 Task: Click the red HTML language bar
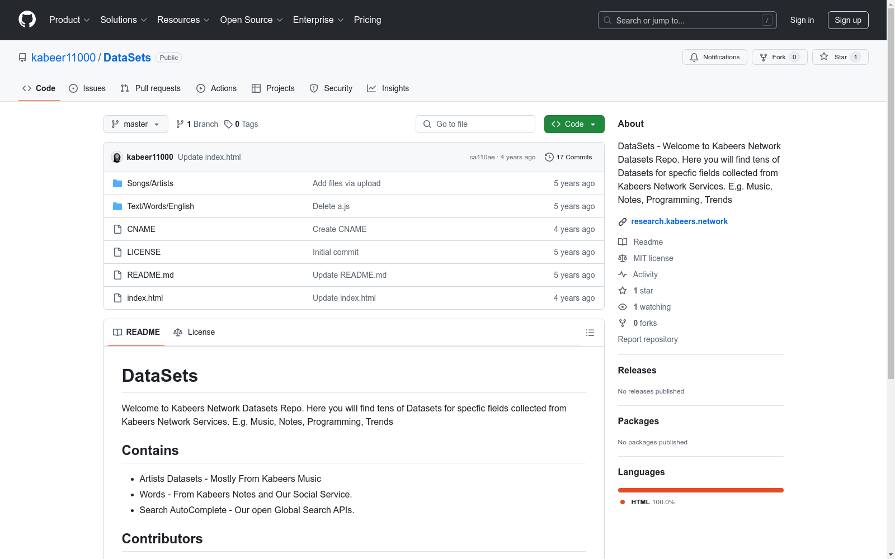pyautogui.click(x=701, y=490)
